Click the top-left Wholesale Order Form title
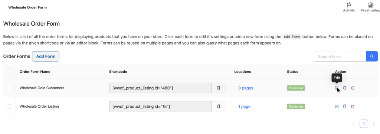This screenshot has height=134, width=380. (27, 7)
